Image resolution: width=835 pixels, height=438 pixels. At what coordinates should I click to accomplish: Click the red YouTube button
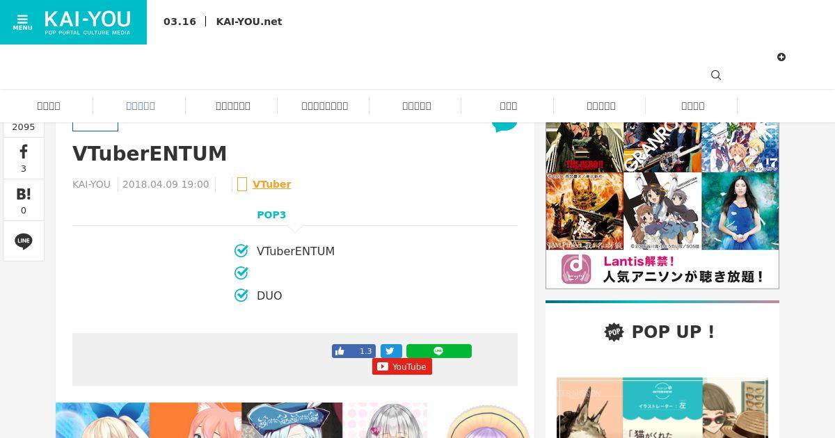tap(402, 366)
